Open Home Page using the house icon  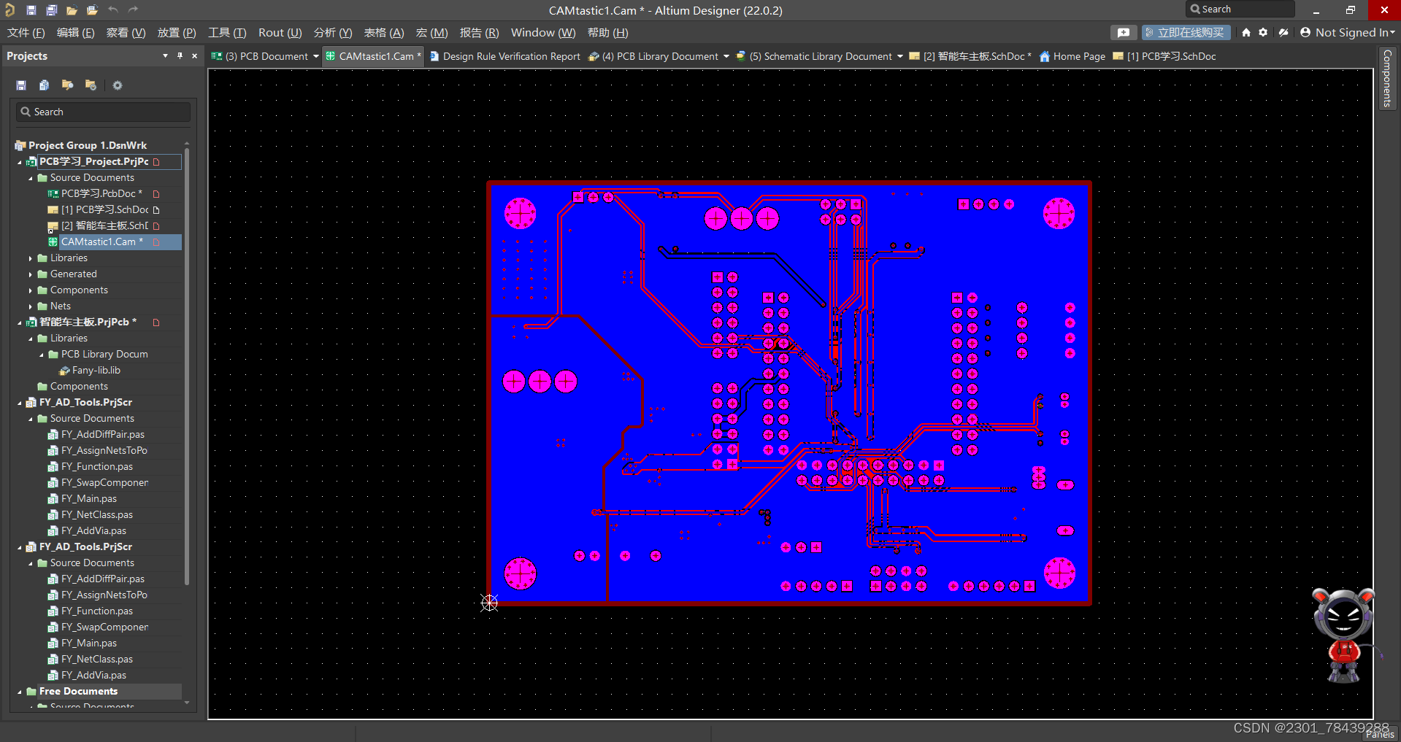[1246, 32]
